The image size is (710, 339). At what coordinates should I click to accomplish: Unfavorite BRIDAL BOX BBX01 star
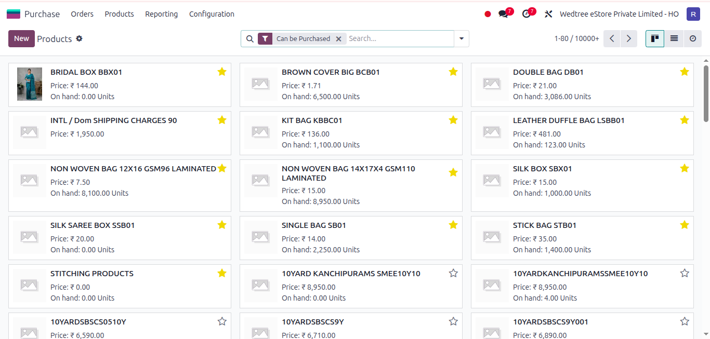coord(222,72)
